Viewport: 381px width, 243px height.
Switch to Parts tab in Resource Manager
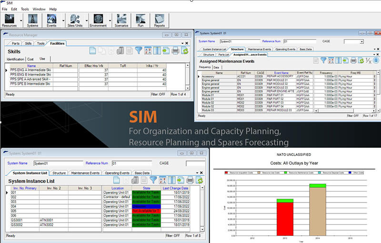[x=16, y=43]
